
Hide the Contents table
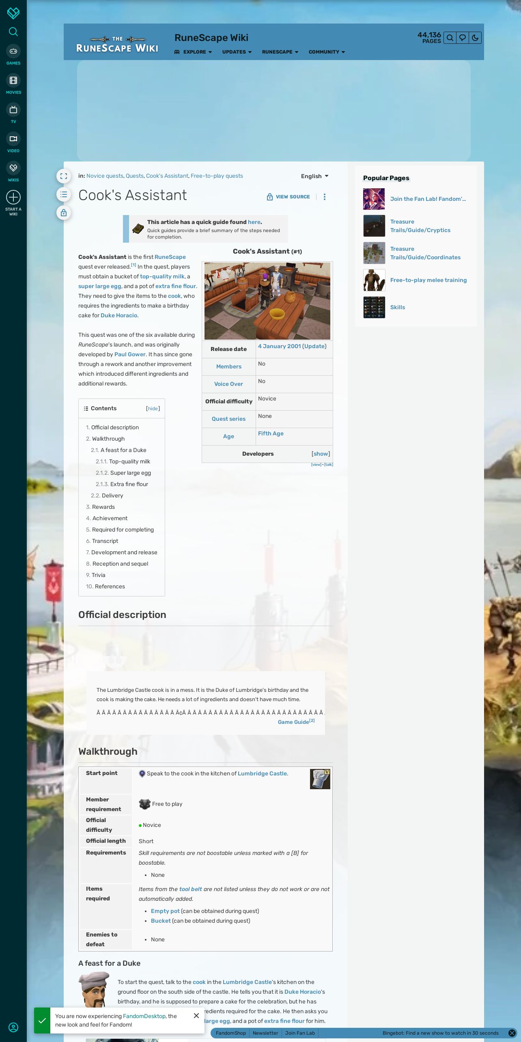(153, 409)
